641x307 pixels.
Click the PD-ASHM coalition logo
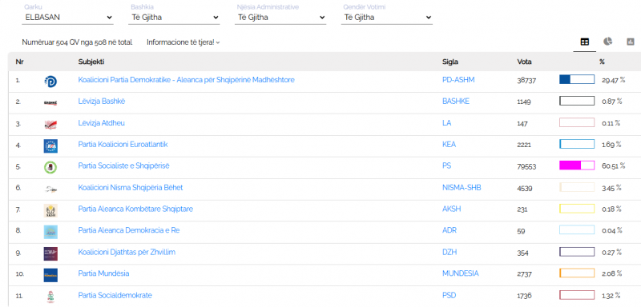pos(50,81)
